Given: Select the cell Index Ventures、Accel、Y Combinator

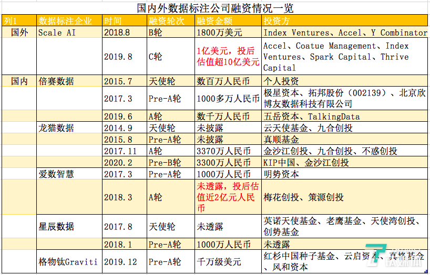Looking at the screenshot, I should (x=345, y=32).
